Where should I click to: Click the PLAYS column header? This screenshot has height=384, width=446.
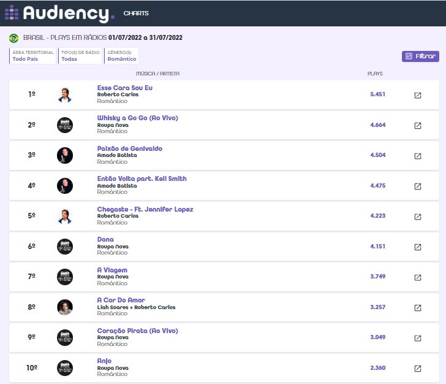(375, 74)
